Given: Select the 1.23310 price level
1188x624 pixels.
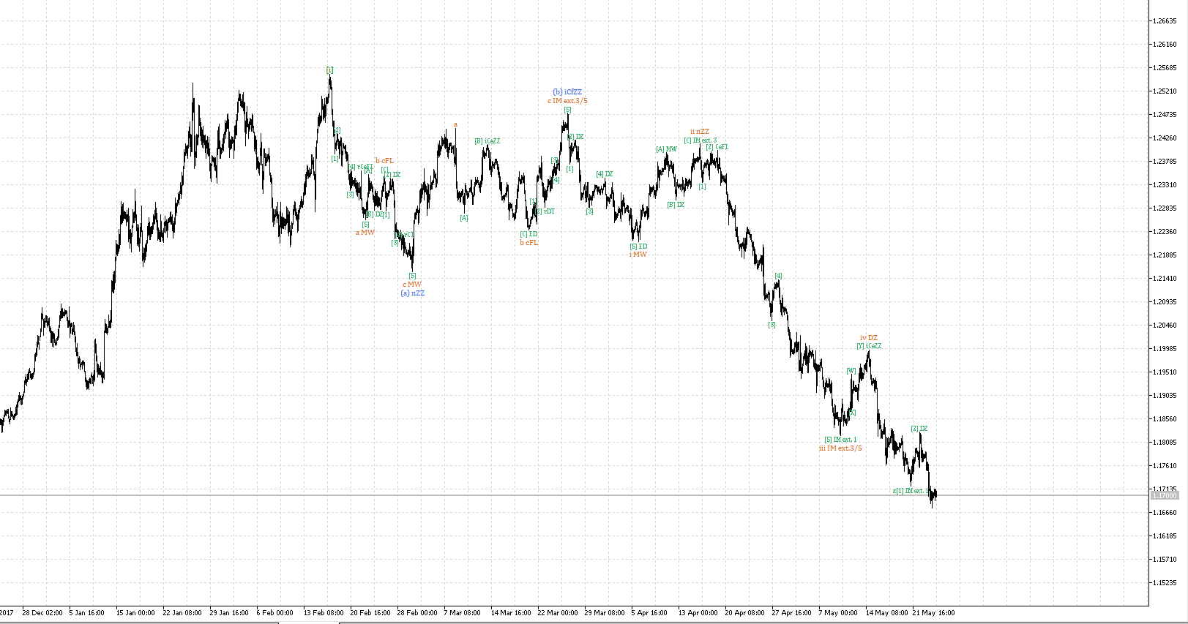Looking at the screenshot, I should pyautogui.click(x=1165, y=185).
